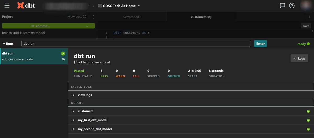The height and width of the screenshot is (138, 314).
Task: Switch to the customers.sql tab
Action: point(201,17)
